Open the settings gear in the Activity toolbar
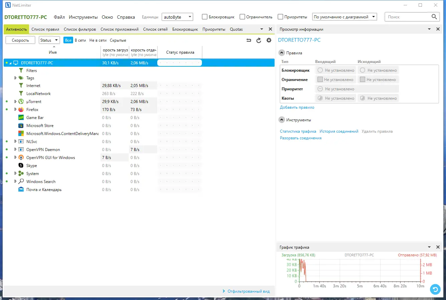The image size is (446, 300). pos(269,40)
